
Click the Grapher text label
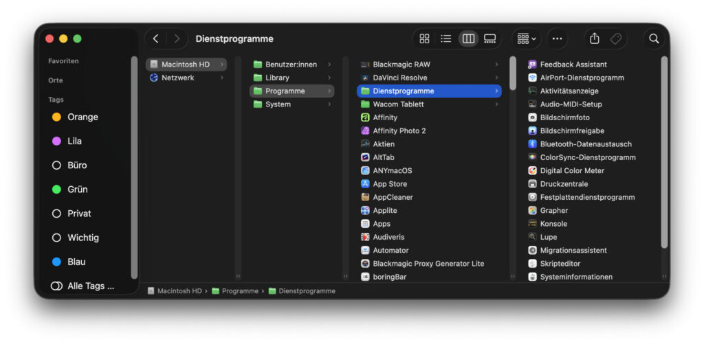[x=554, y=210]
